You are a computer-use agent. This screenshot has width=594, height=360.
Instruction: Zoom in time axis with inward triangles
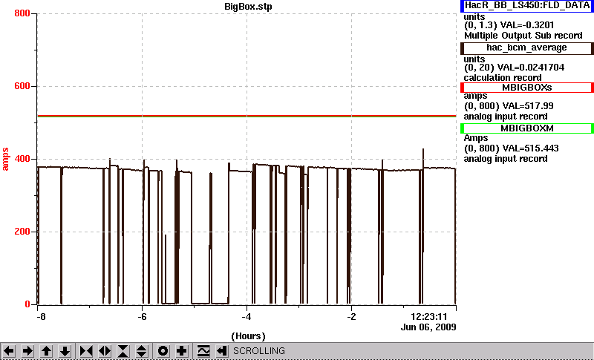tap(86, 351)
